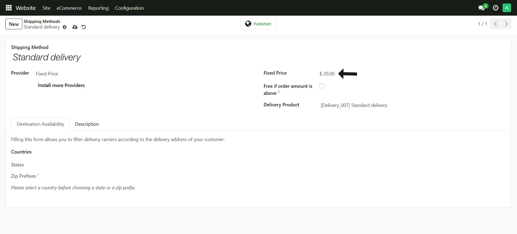This screenshot has height=234, width=517.
Task: Enable Free if order amount is above
Action: 322,86
